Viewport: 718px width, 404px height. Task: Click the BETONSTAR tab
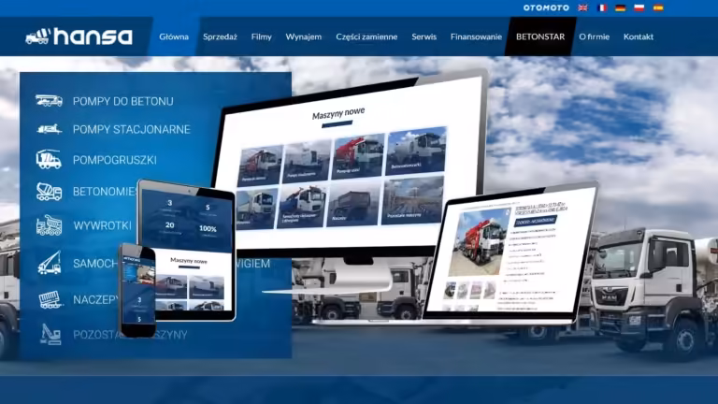coord(540,36)
